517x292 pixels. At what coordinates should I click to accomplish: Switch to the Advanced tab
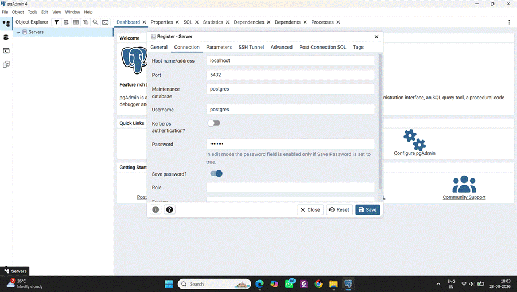(x=282, y=47)
